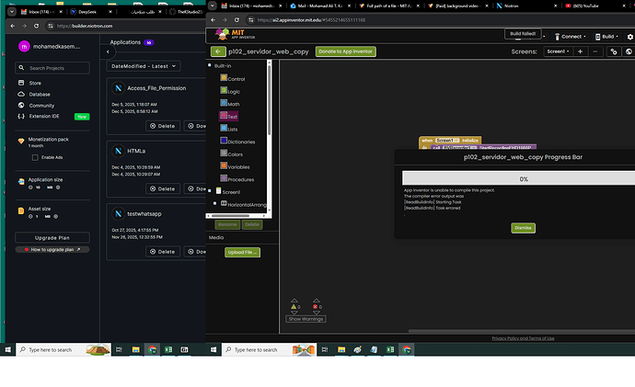Collapse the Screen1 tree node
This screenshot has width=635, height=387.
coord(215,191)
